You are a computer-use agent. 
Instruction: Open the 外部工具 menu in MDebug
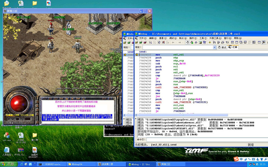[215, 38]
